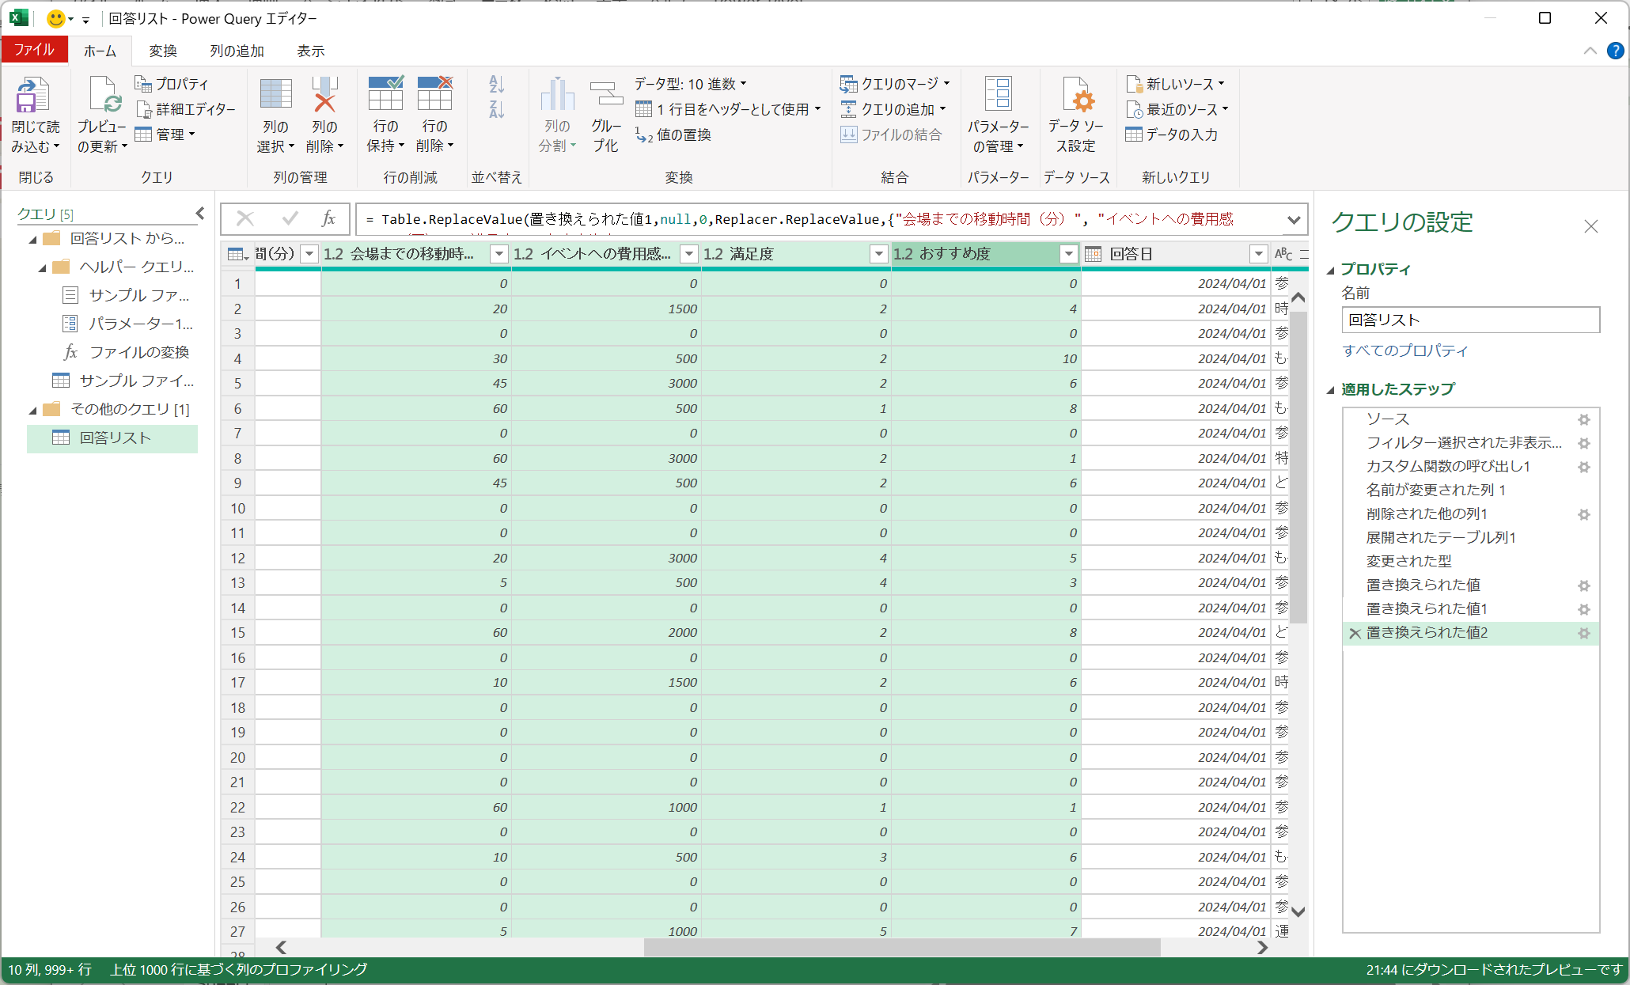Open the クエリの追加 dropdown
The width and height of the screenshot is (1630, 985).
pyautogui.click(x=893, y=109)
